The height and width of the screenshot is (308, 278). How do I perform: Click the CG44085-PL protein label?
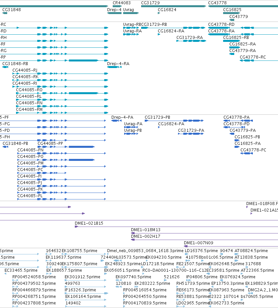coord(30,196)
